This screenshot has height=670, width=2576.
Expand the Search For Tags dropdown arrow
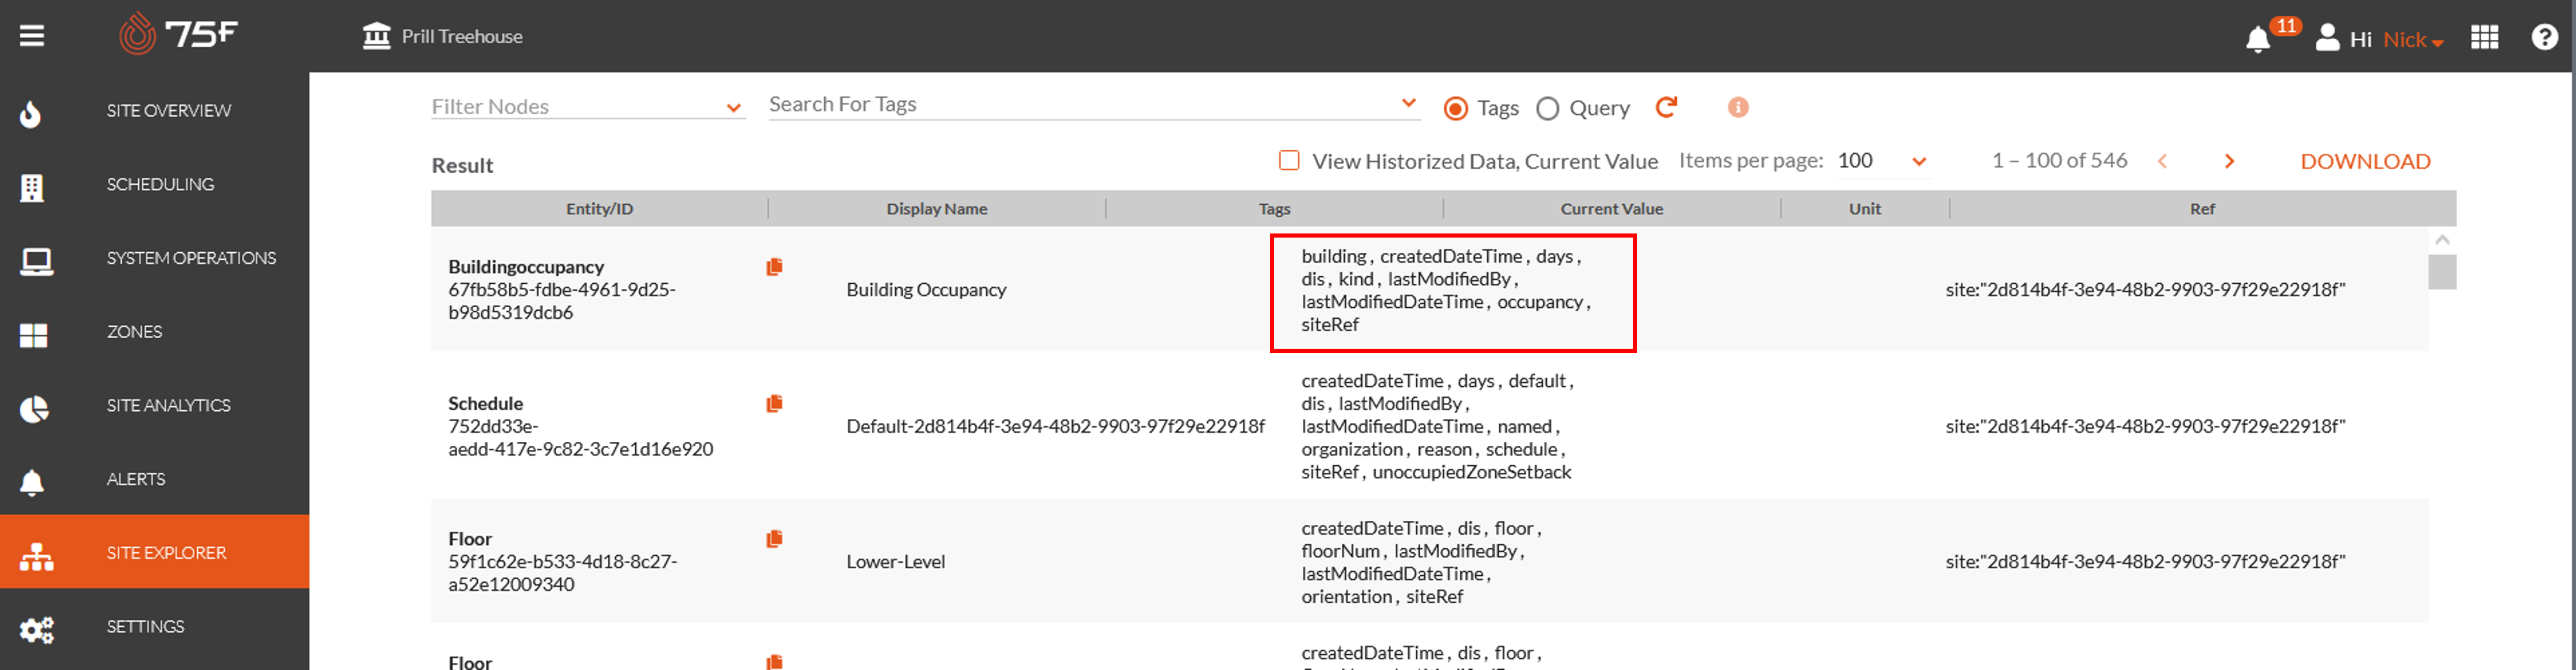click(x=1409, y=103)
